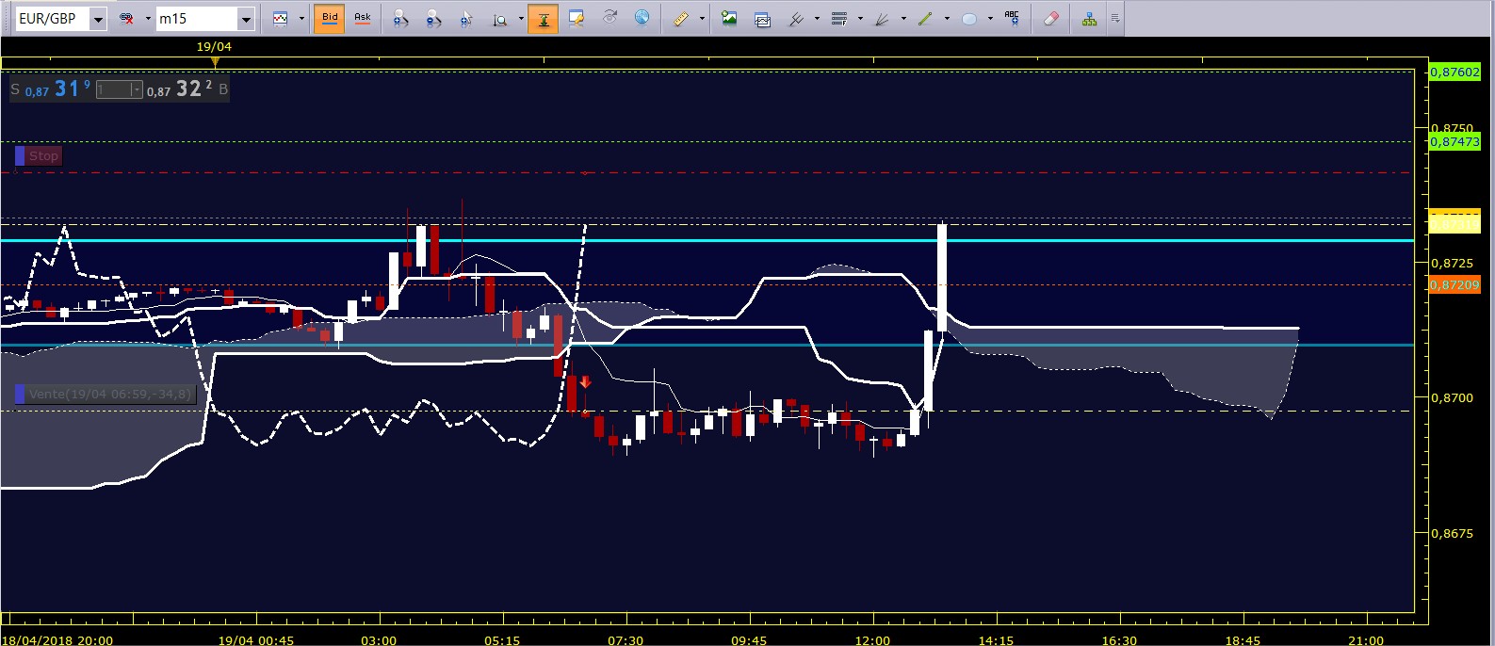Viewport: 1495px width, 646px height.
Task: Click the zoom in chart icon
Action: click(400, 19)
